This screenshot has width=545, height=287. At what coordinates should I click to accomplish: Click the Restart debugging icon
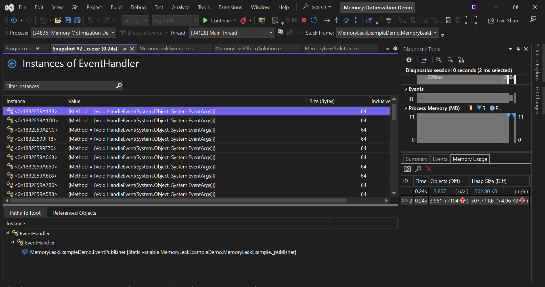[x=314, y=20]
